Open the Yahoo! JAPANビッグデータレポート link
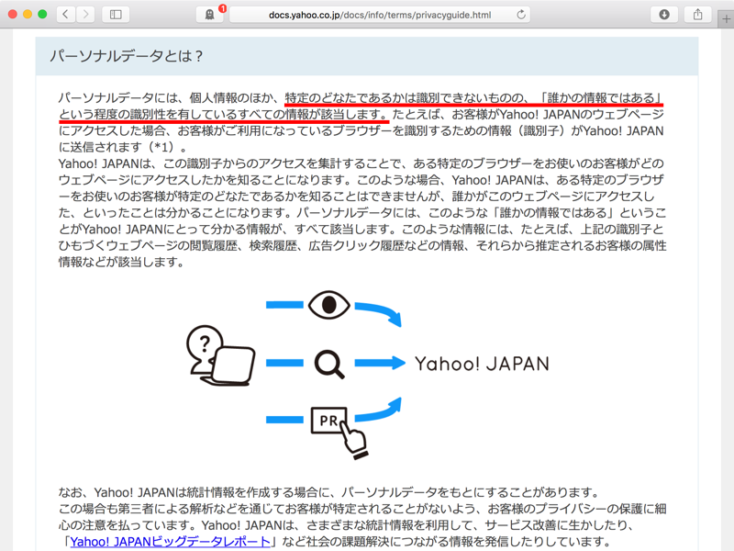Viewport: 734px width, 551px height. (171, 542)
